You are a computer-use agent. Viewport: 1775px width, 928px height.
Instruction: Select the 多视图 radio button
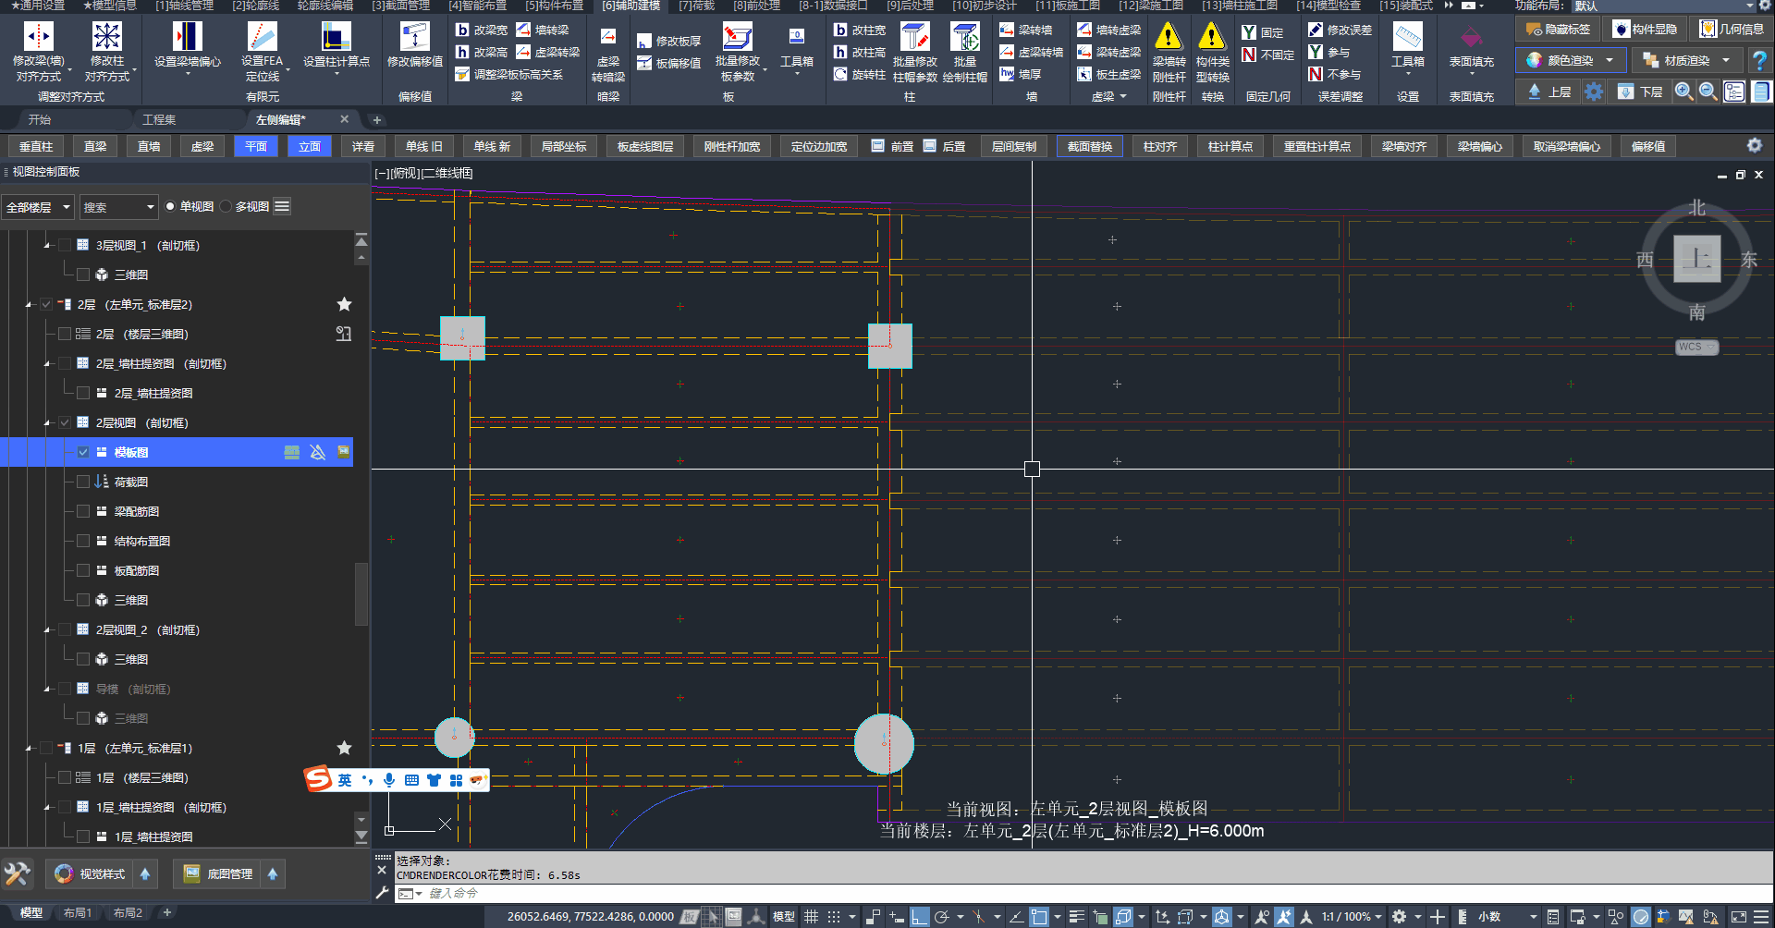point(226,207)
